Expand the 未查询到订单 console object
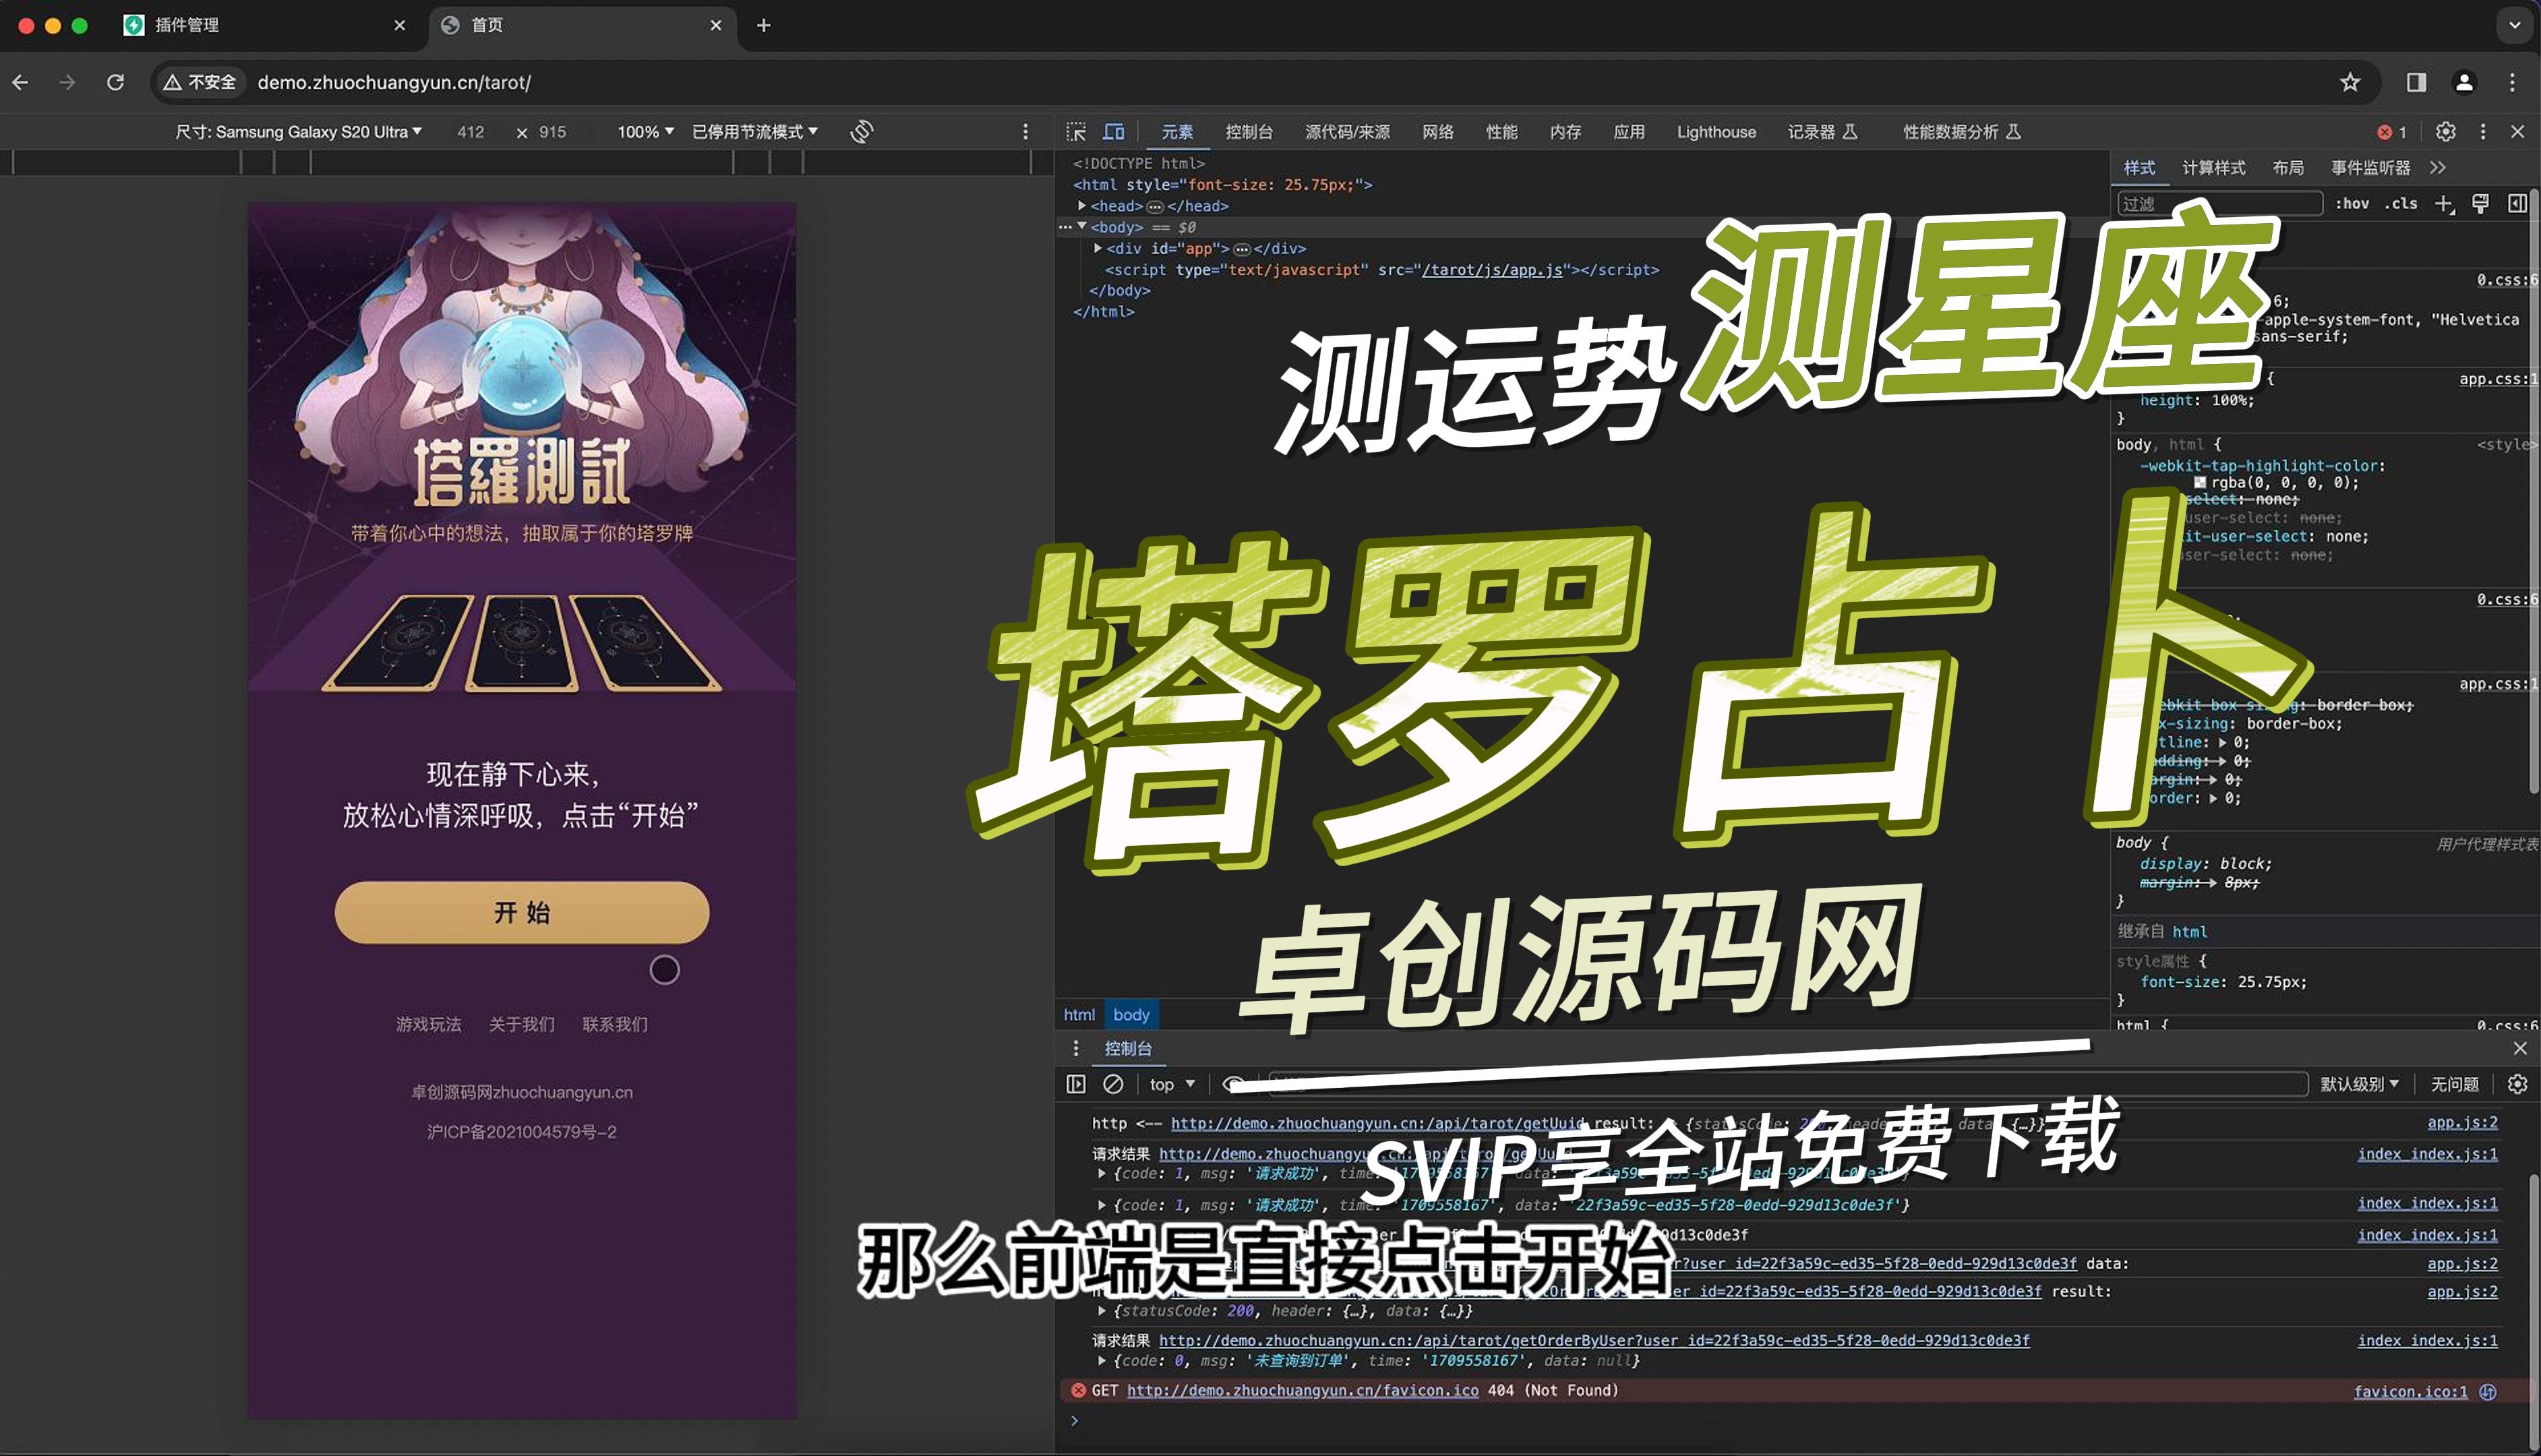Image resolution: width=2541 pixels, height=1456 pixels. pyautogui.click(x=1102, y=1361)
